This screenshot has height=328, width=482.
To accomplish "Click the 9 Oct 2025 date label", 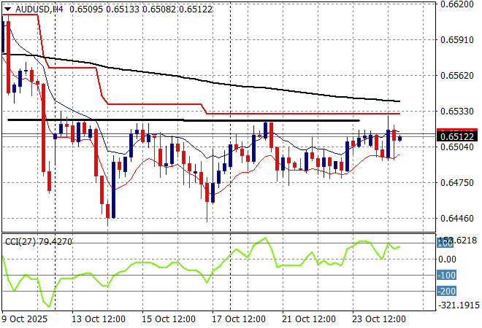I will click(25, 319).
